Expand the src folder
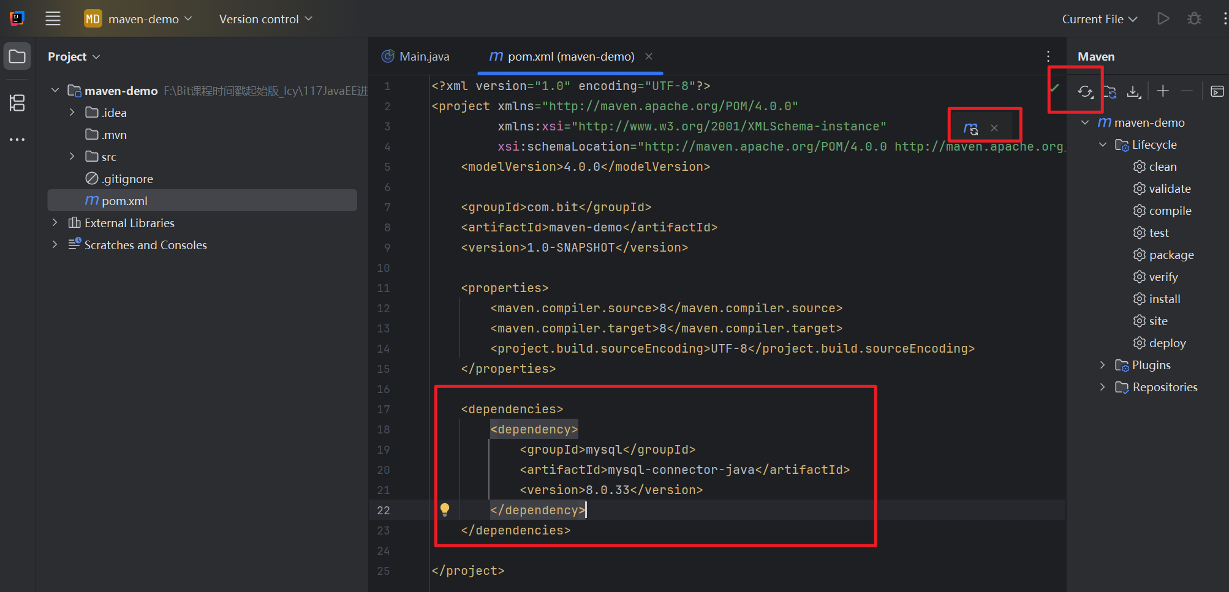This screenshot has height=592, width=1229. [x=72, y=157]
